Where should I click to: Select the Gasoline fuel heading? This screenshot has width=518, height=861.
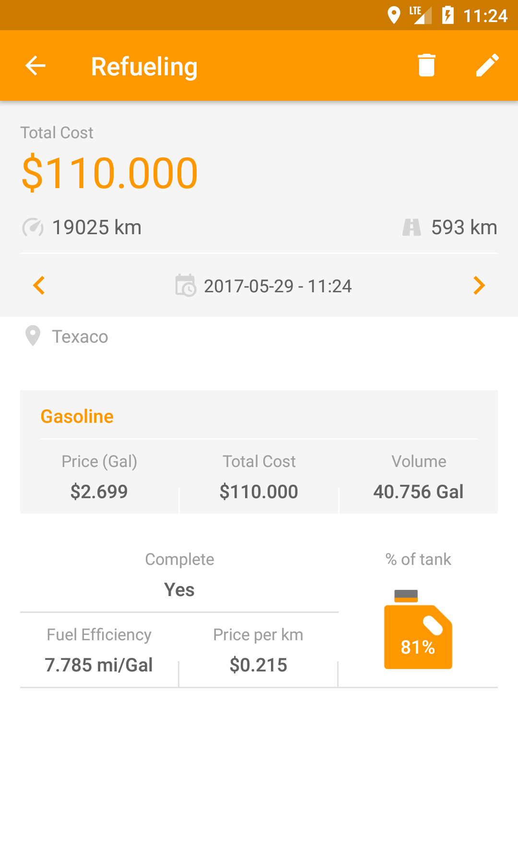tap(77, 417)
